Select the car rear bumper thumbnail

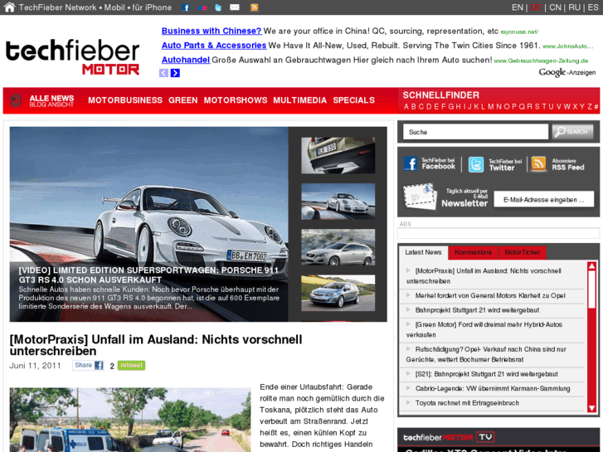(x=338, y=155)
